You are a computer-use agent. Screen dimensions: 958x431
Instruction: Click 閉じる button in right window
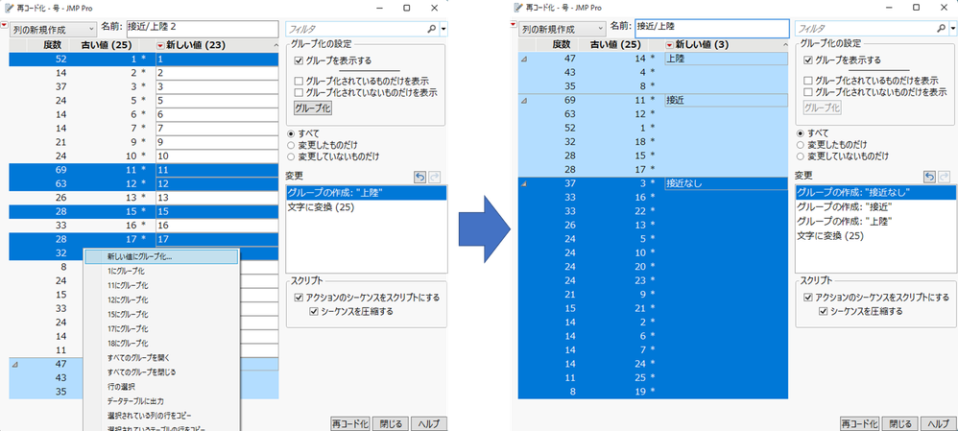[x=899, y=423]
